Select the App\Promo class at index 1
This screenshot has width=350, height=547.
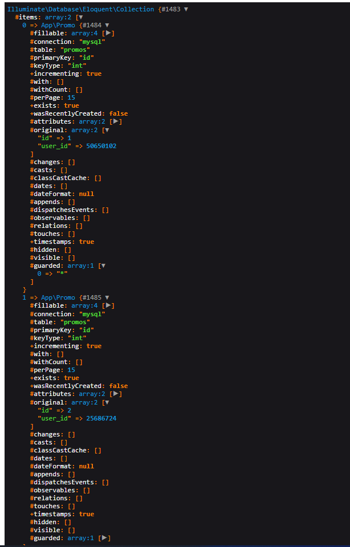[x=58, y=298]
